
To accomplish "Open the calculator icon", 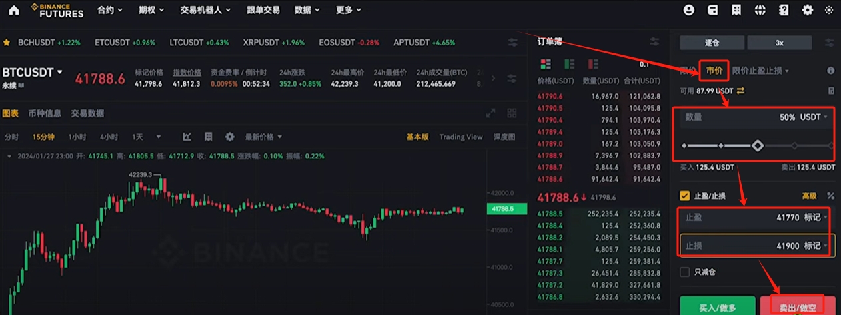I will tap(831, 91).
